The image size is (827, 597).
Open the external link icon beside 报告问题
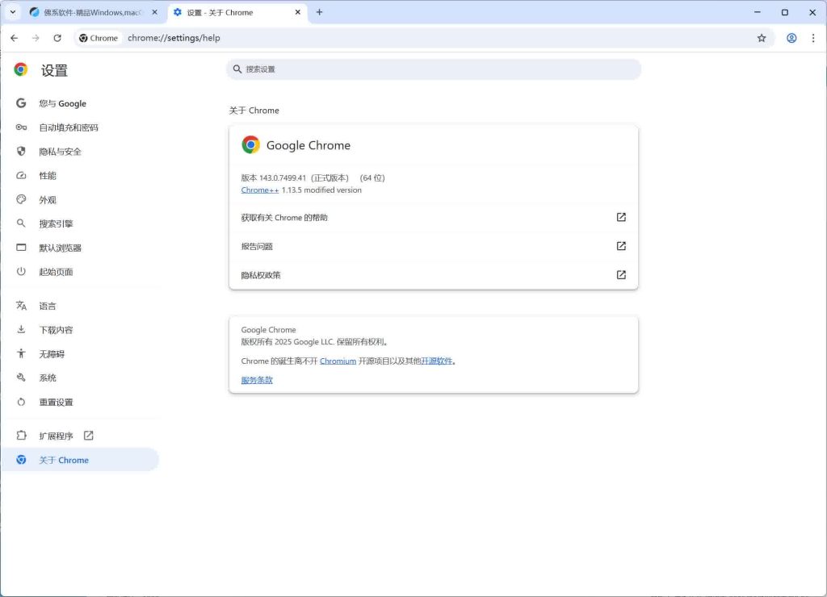[620, 246]
